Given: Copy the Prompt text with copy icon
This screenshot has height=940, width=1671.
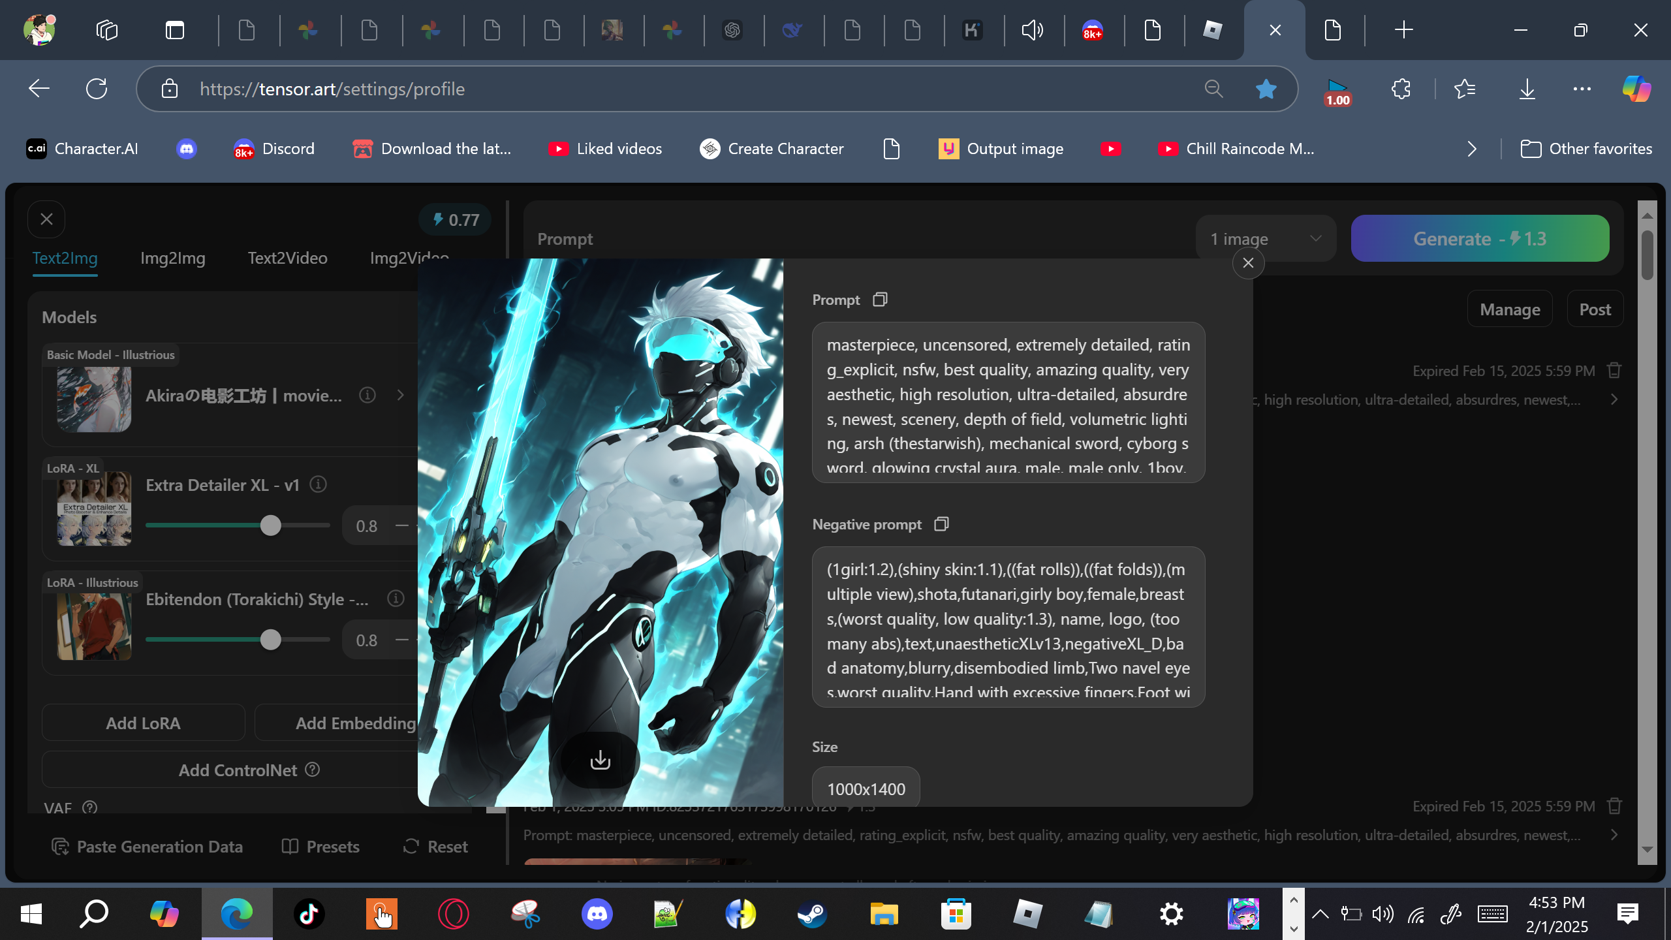Looking at the screenshot, I should [880, 300].
